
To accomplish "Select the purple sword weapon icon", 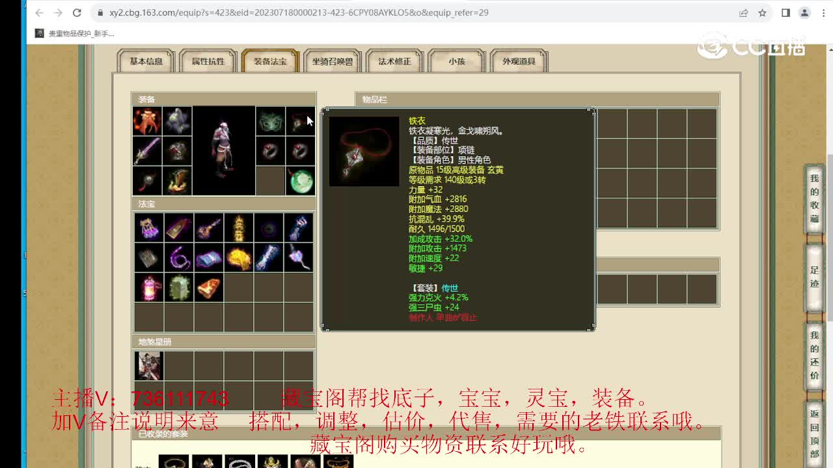I will click(x=147, y=151).
